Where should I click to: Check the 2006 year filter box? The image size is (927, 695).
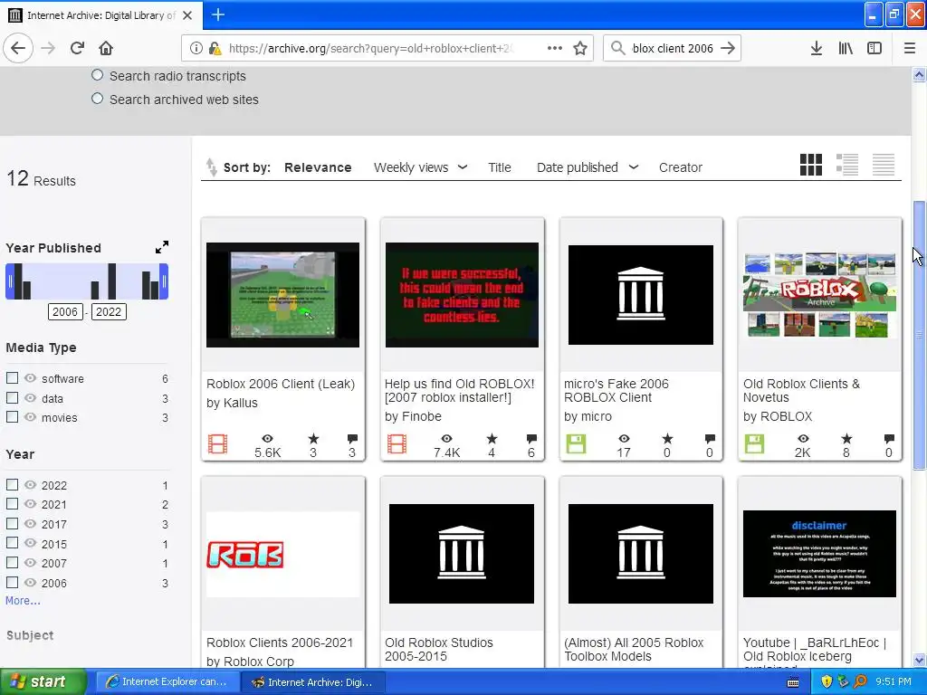[12, 582]
